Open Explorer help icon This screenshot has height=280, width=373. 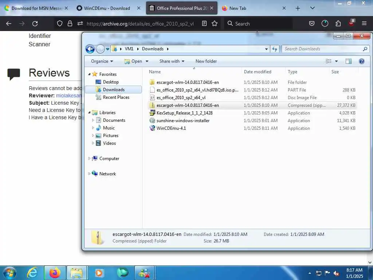(362, 61)
